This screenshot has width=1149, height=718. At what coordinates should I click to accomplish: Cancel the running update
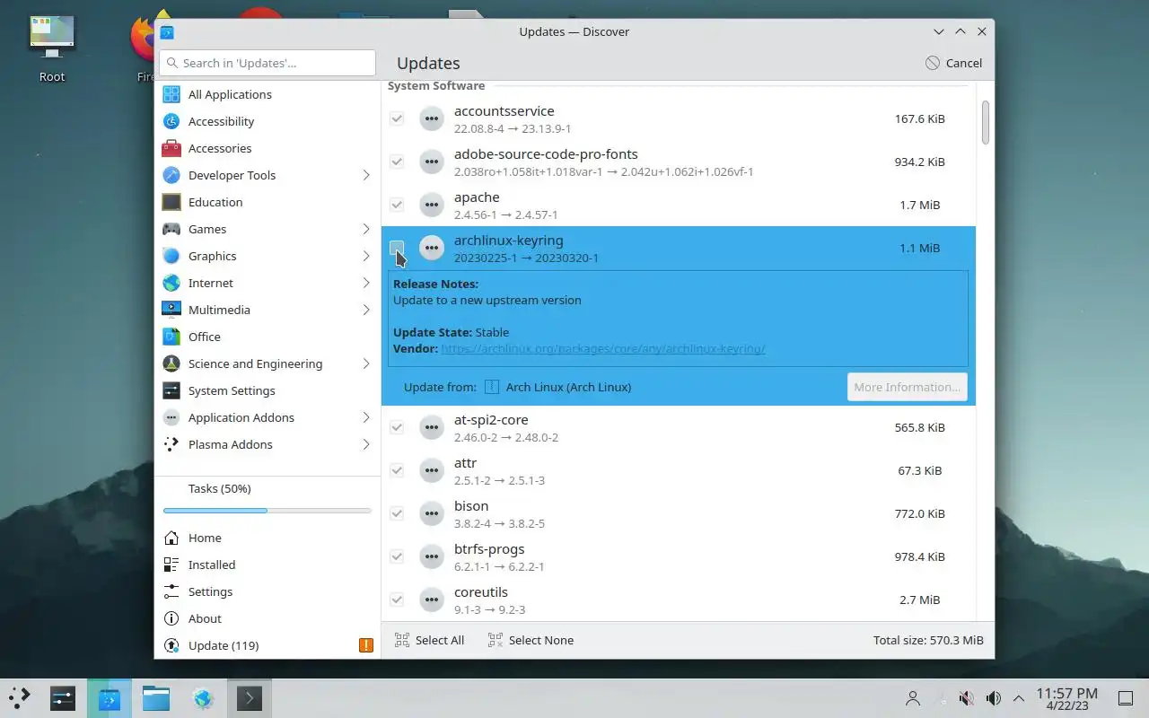(x=954, y=63)
